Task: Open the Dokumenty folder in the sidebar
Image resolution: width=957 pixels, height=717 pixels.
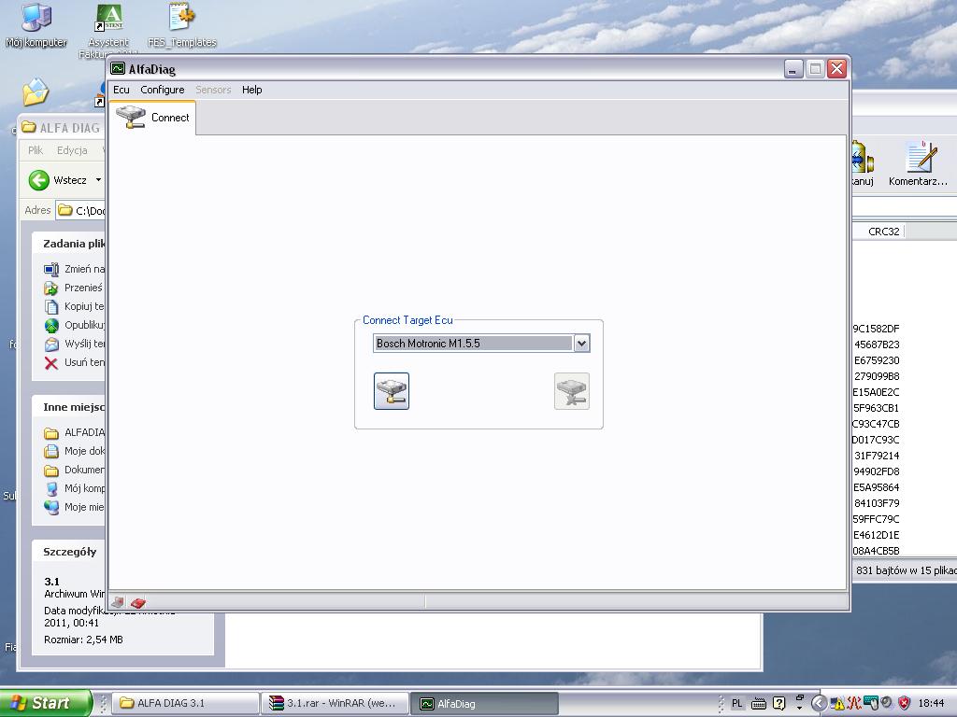Action: [x=75, y=470]
